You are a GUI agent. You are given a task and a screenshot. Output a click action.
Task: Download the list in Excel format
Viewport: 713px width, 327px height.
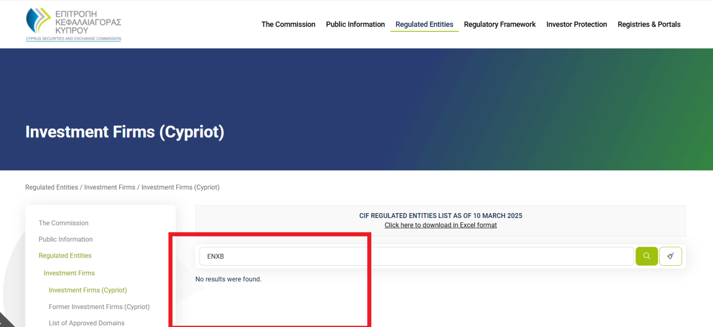[x=441, y=225]
